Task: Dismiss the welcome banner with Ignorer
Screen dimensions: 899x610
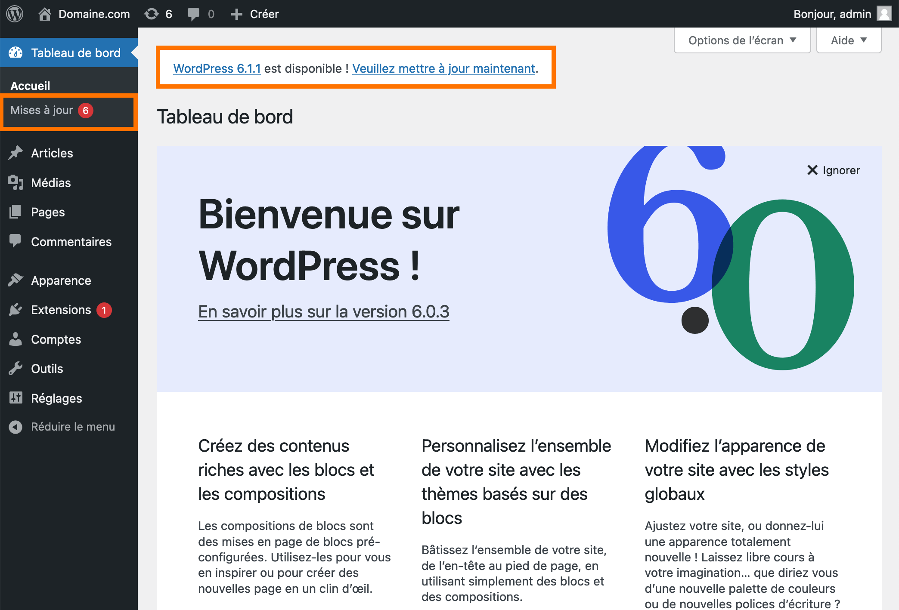Action: pos(833,170)
